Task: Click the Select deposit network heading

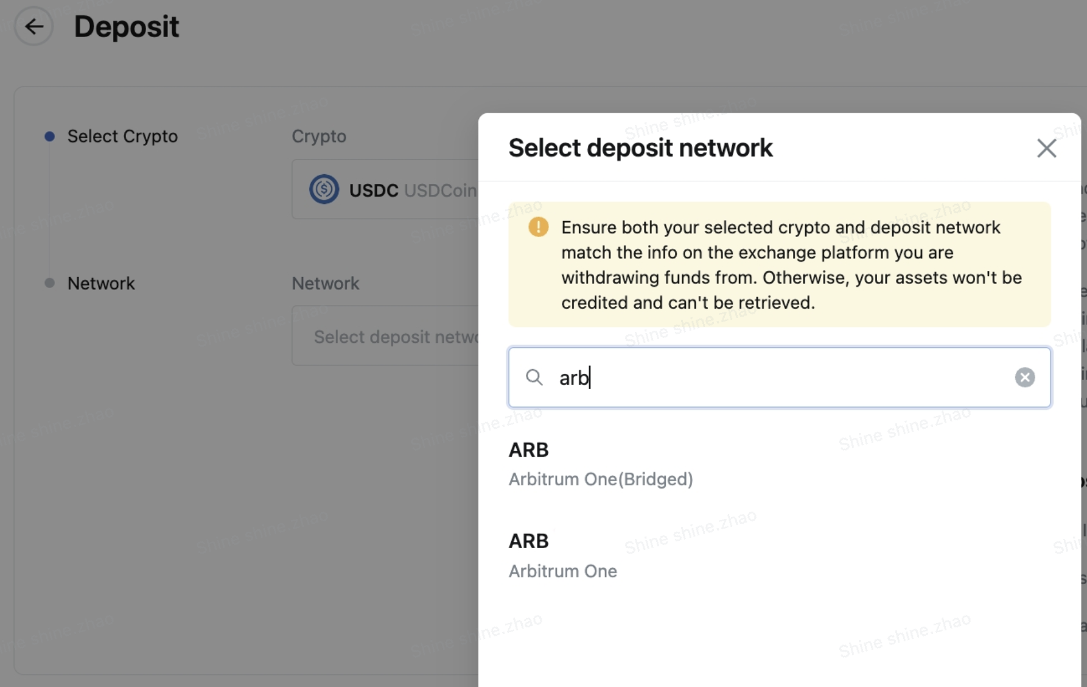Action: [640, 148]
